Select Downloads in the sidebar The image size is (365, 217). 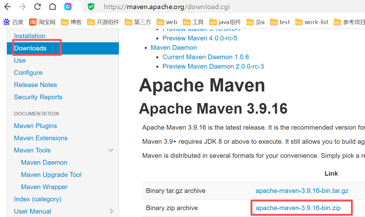pyautogui.click(x=30, y=48)
